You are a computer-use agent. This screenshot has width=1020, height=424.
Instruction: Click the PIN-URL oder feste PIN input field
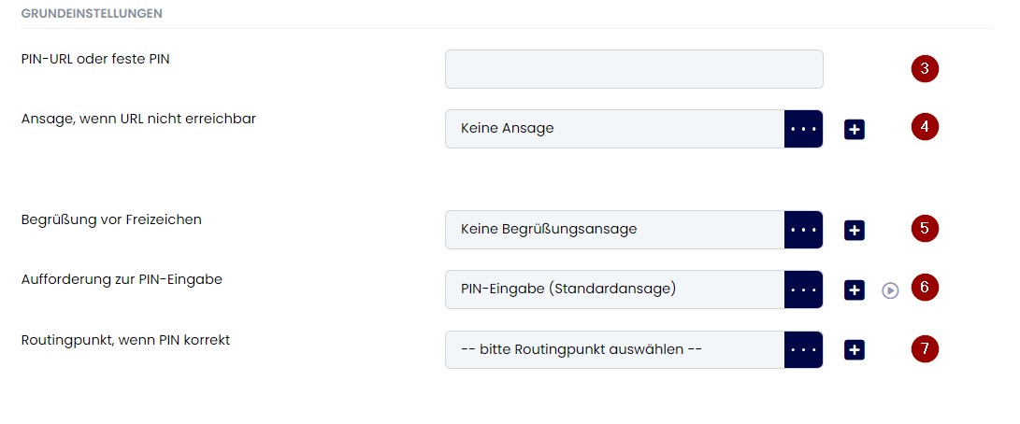tap(634, 69)
